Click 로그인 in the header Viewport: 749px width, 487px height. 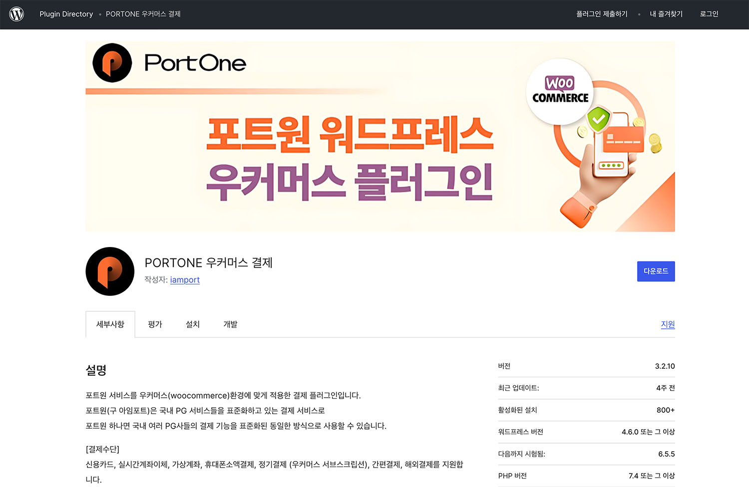click(709, 14)
